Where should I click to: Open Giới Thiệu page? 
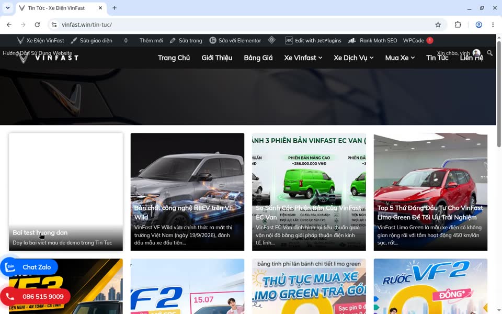pos(216,58)
